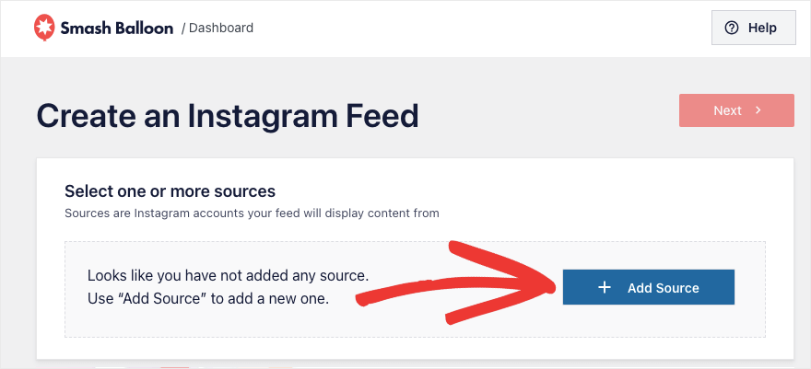Click the slash separator before Dashboard

click(x=183, y=29)
